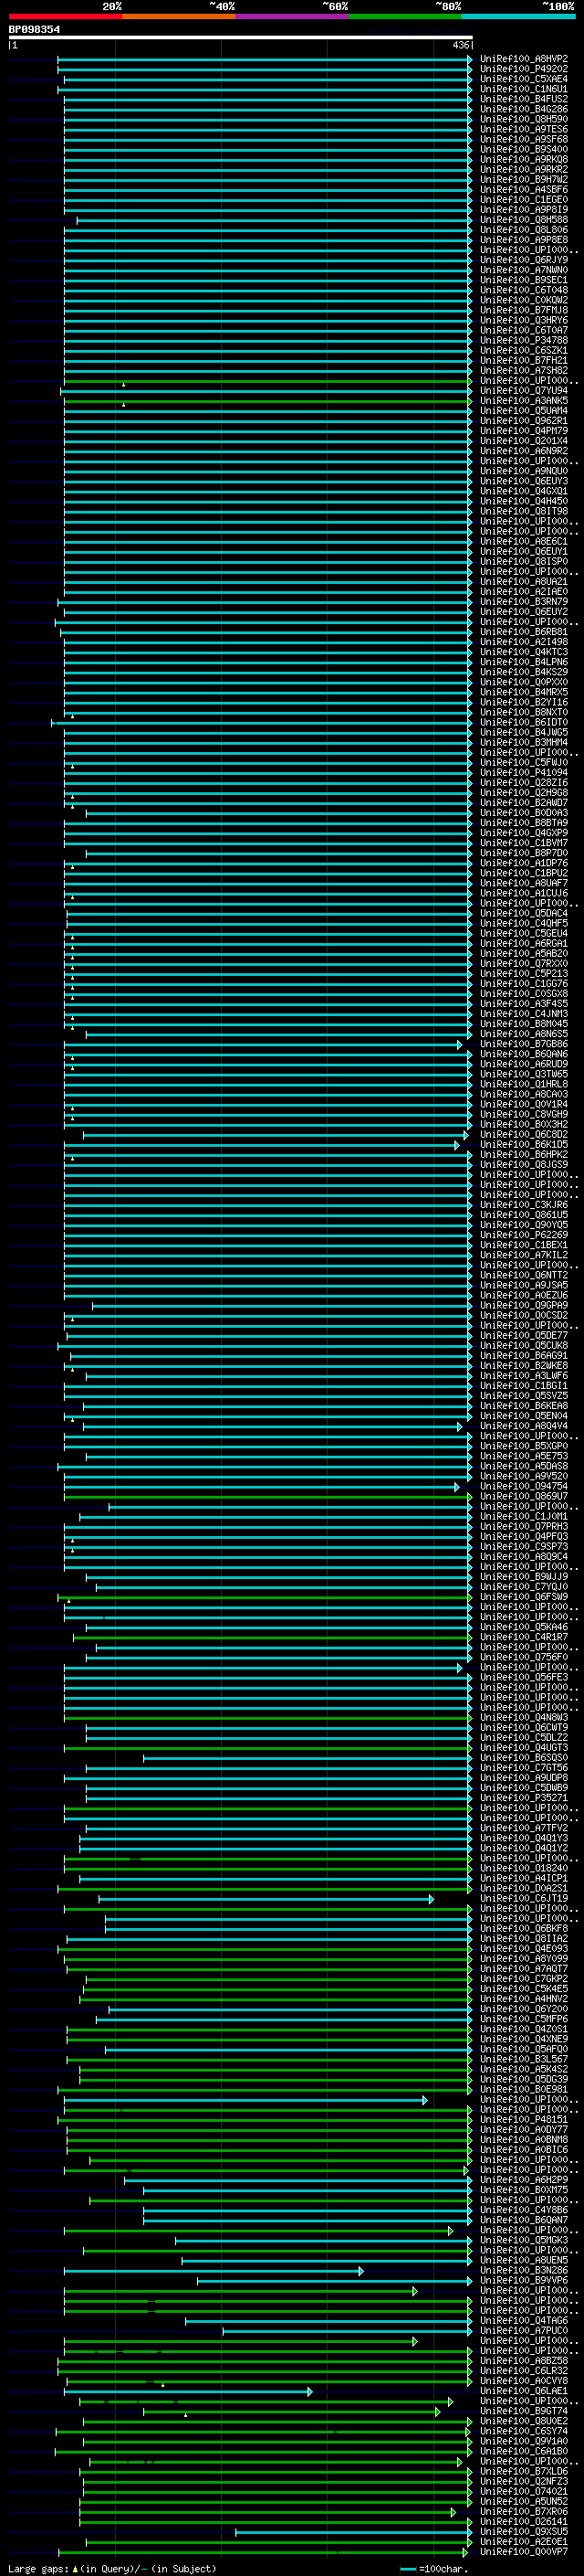Open hit UniRef100_C1N6U1
The image size is (584, 2576).
coord(523,89)
